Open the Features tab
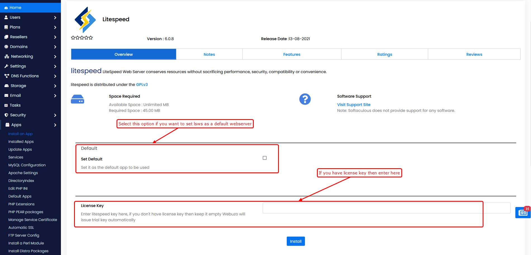The width and height of the screenshot is (531, 255). point(291,54)
